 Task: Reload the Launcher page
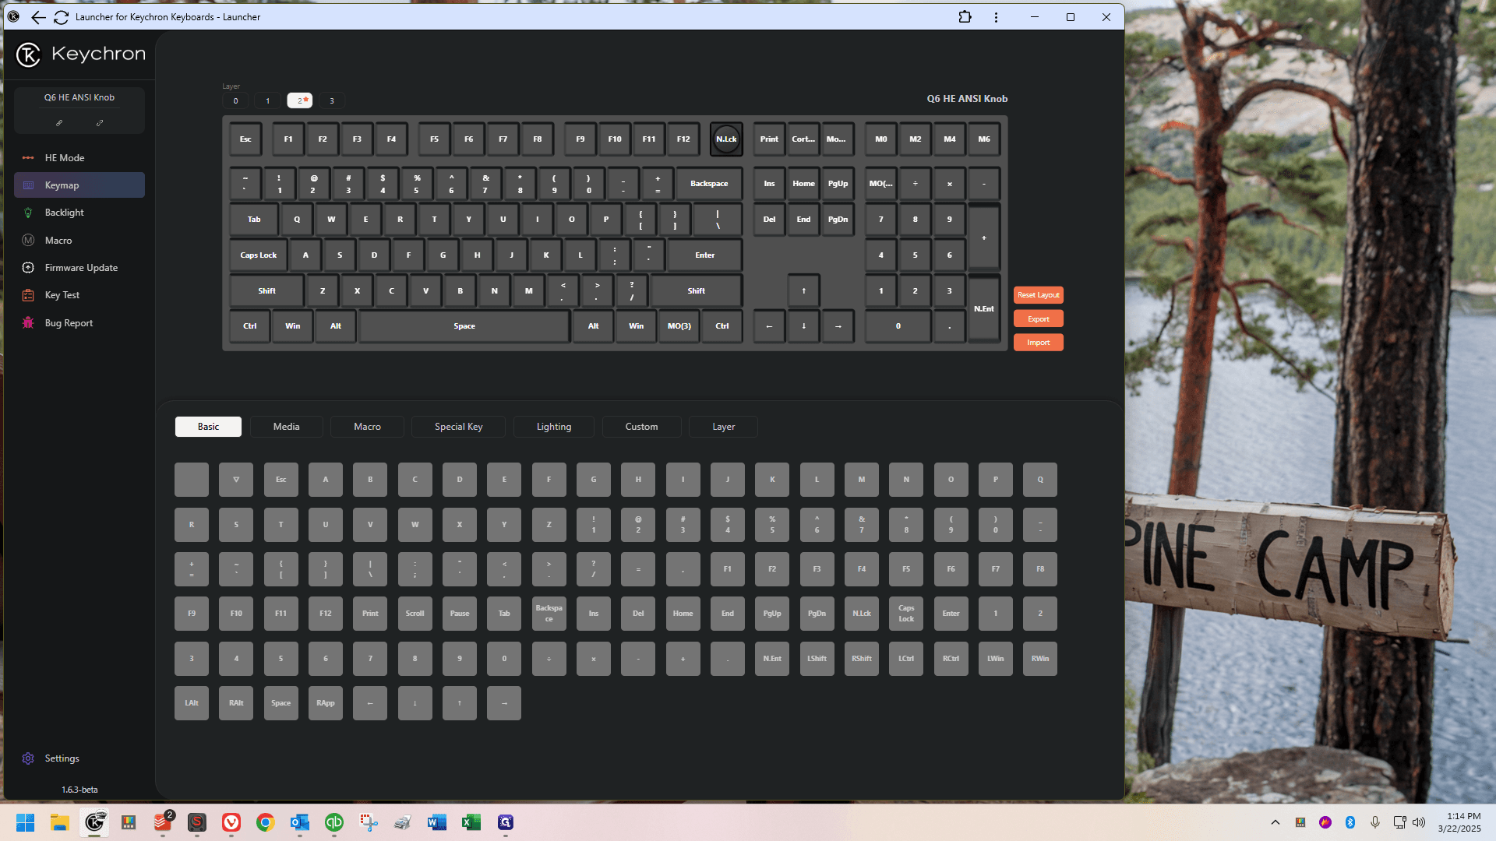click(61, 17)
